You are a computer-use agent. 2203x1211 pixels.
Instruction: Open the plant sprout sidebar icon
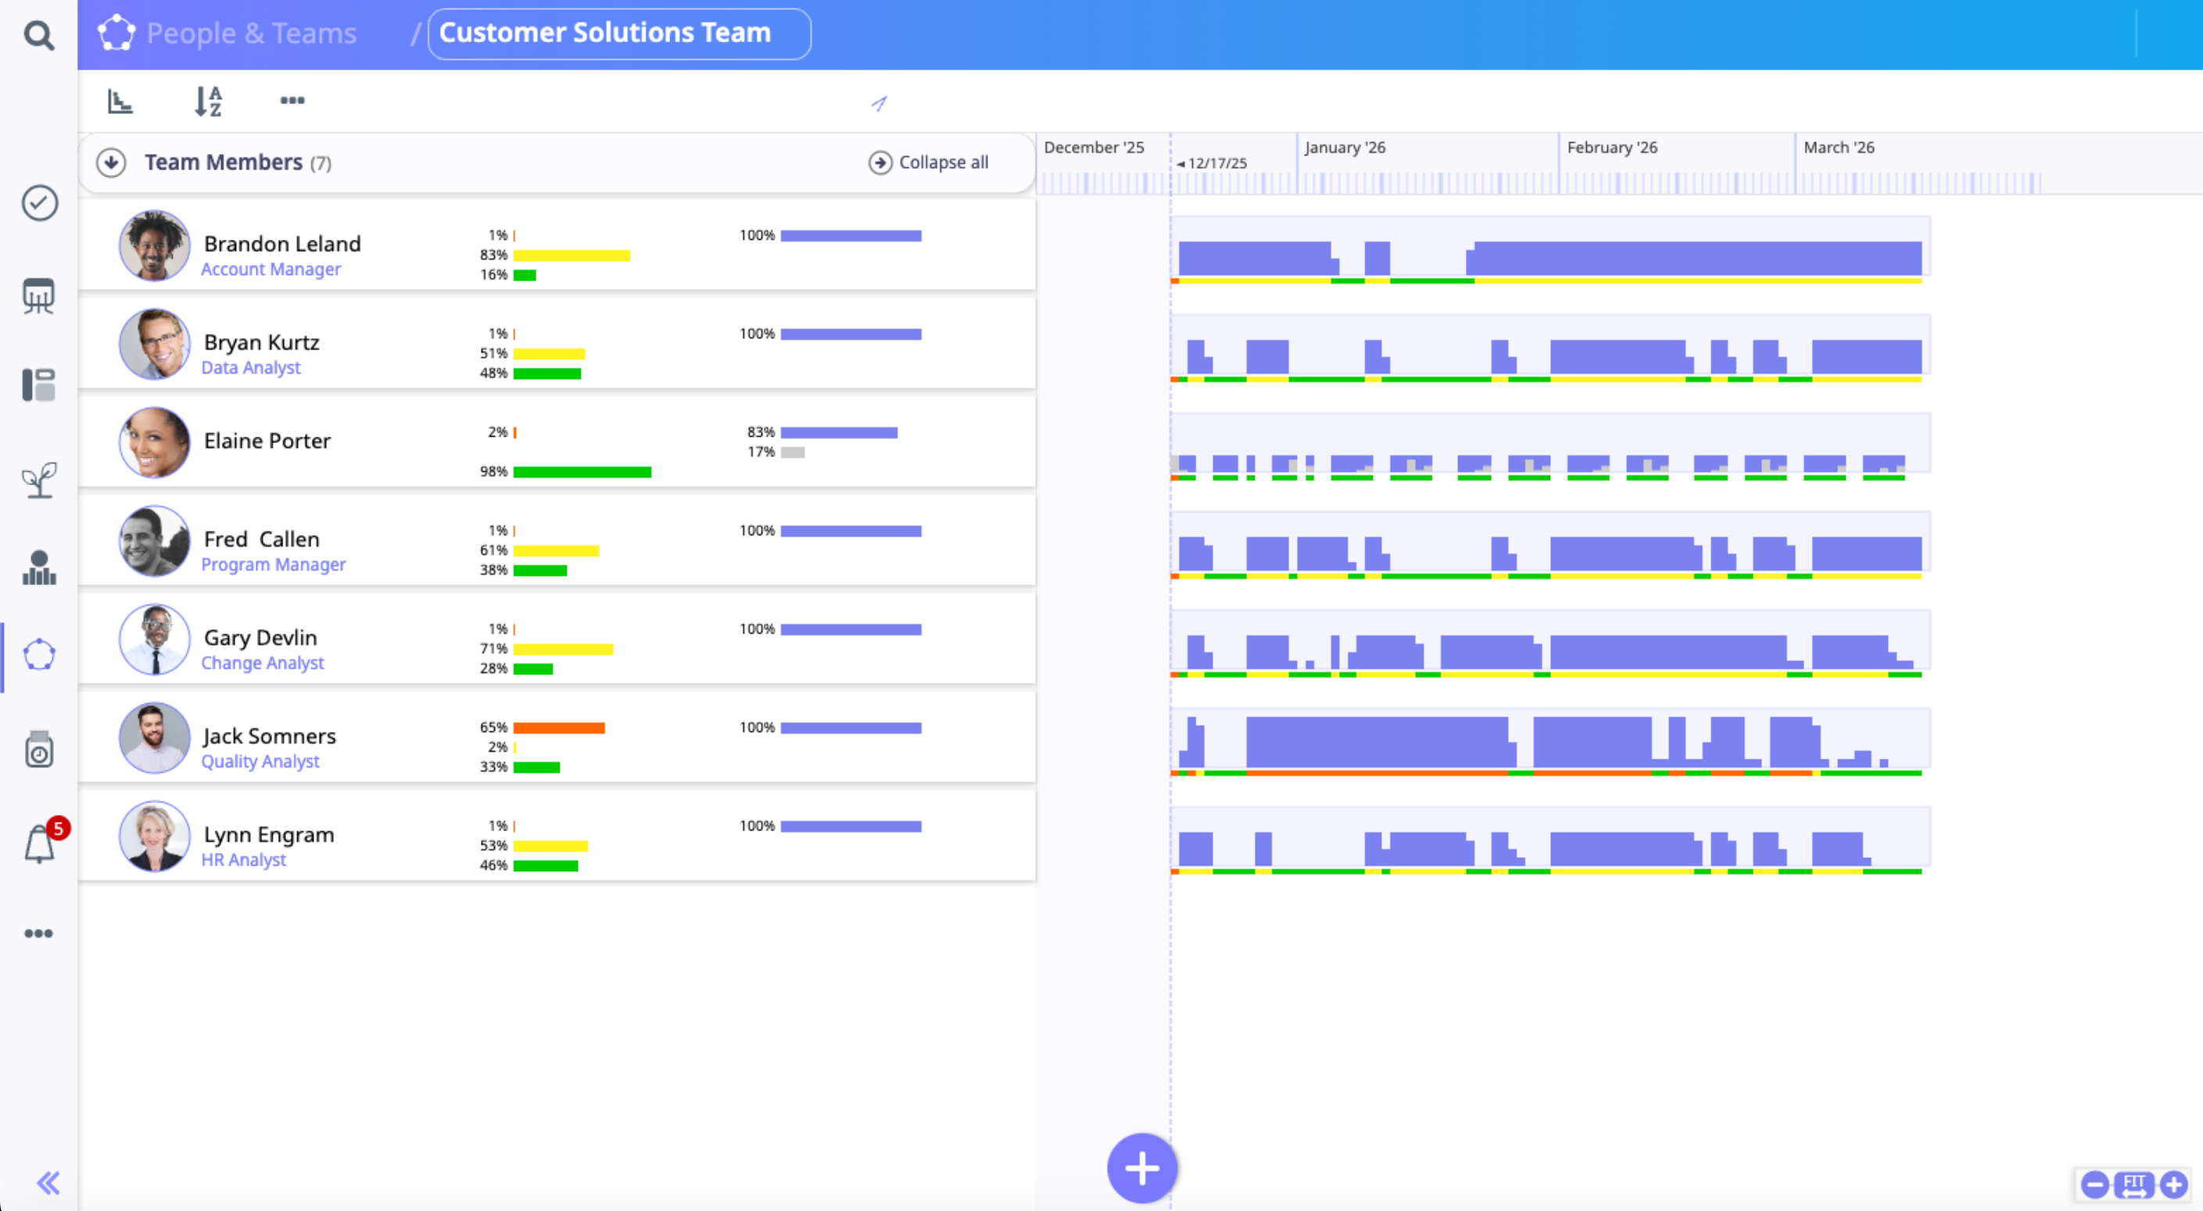point(39,480)
